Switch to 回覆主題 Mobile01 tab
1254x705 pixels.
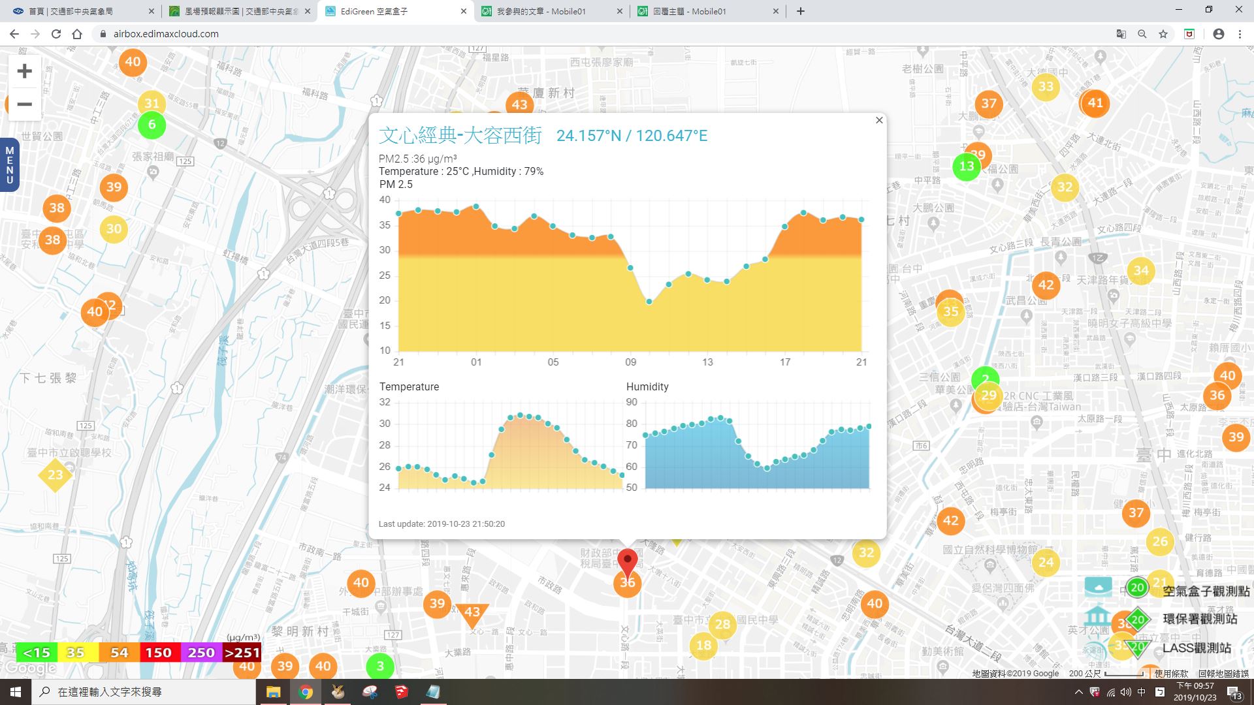click(709, 11)
